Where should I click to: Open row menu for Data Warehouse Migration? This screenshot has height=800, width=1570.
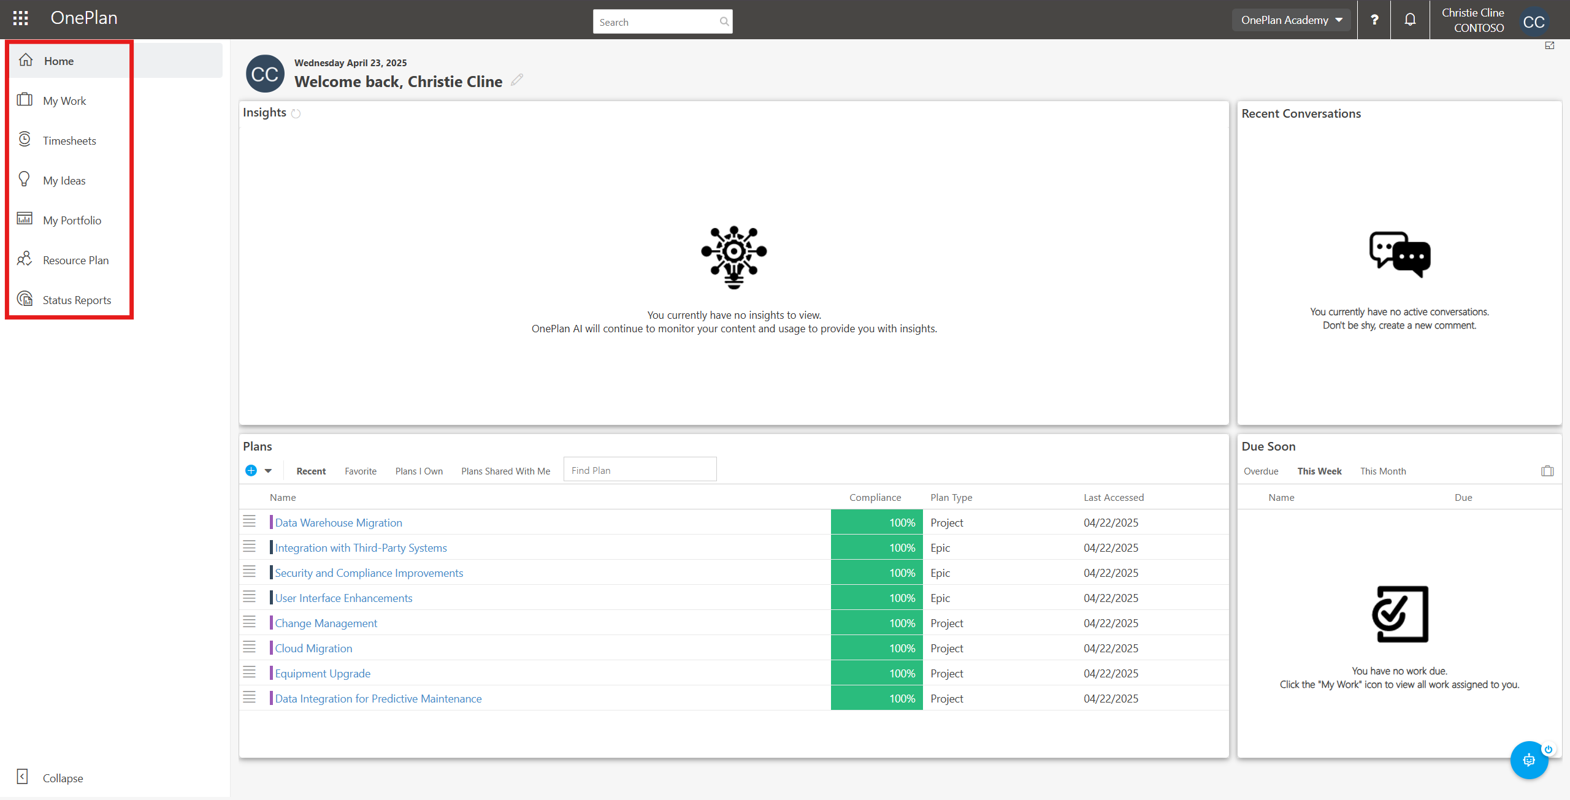[x=249, y=522]
